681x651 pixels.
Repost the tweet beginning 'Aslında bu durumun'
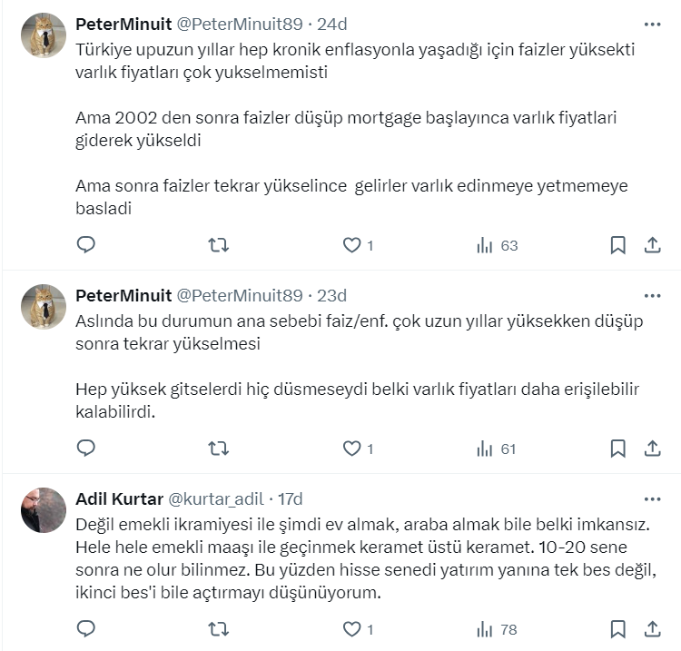[x=219, y=449]
